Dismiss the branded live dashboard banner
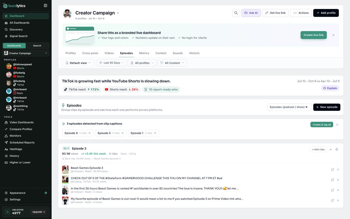This screenshot has width=350, height=219. [333, 35]
